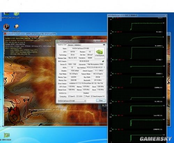Click the Transistors value 3500M

tap(90, 58)
